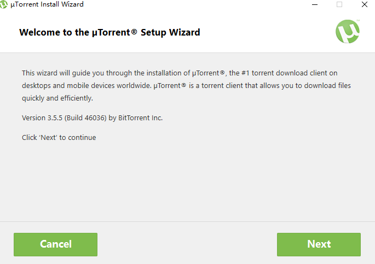
Task: Click the large green µTorrent logo
Action: 348,31
